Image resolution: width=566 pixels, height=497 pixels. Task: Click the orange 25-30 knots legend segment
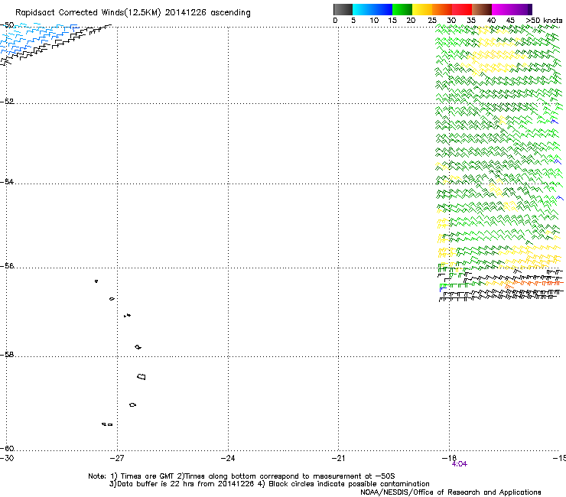pos(442,9)
